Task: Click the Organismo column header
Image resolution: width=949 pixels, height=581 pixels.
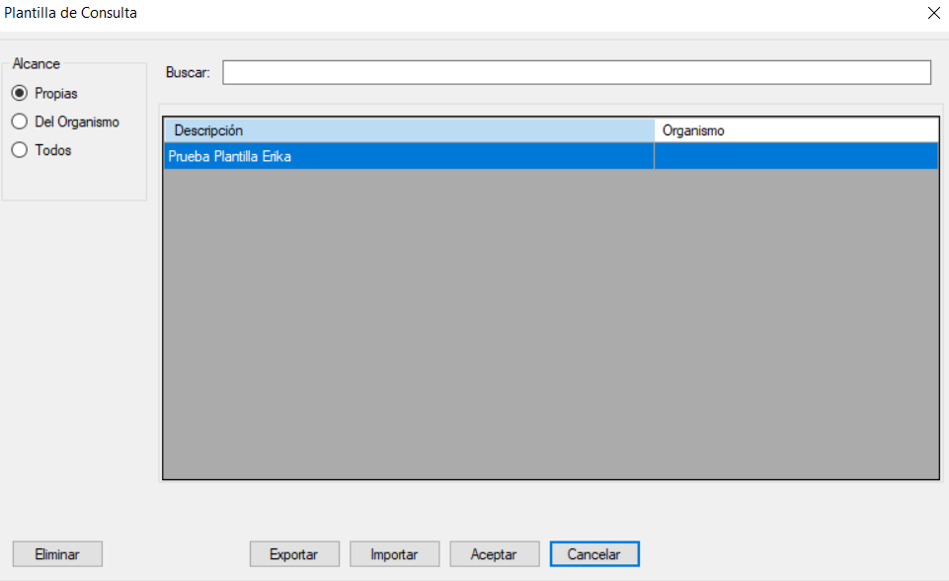Action: click(x=795, y=130)
